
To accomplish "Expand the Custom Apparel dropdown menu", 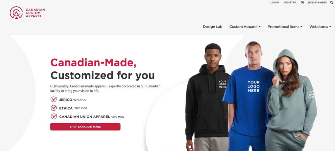I will coord(245,27).
